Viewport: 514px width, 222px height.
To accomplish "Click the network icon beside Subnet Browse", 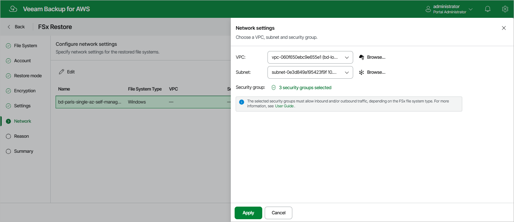I will click(362, 72).
